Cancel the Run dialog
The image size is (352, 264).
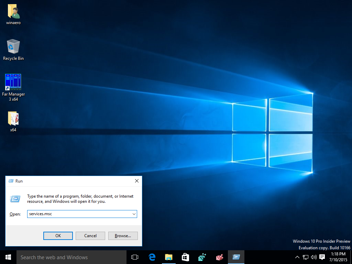90,235
